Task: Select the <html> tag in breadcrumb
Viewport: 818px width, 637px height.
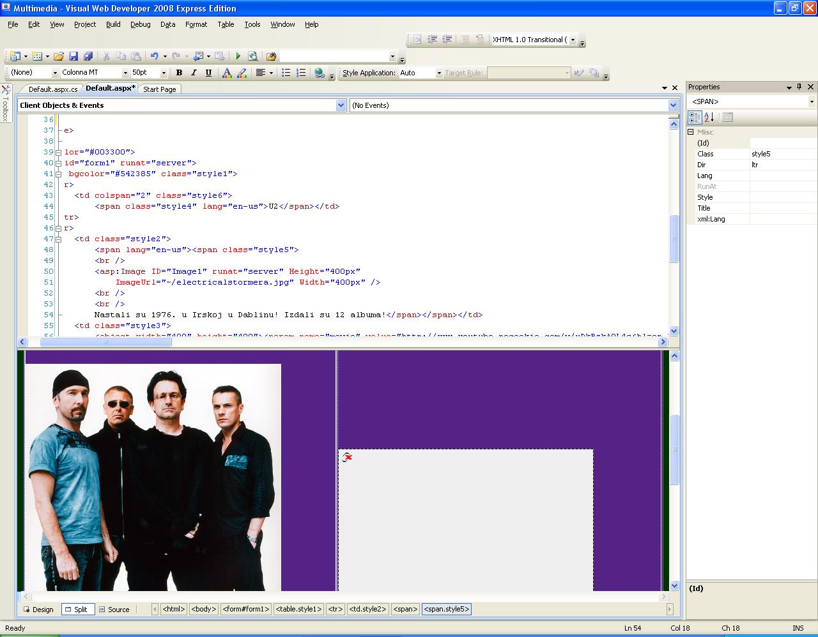Action: 174,610
